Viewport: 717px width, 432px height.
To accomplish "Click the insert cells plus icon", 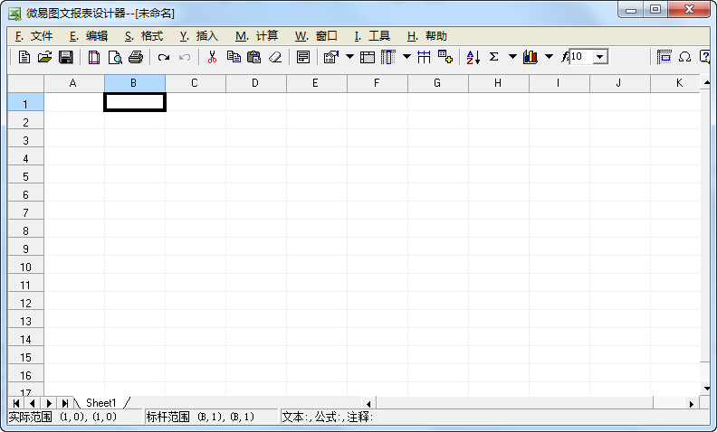I will (x=445, y=57).
